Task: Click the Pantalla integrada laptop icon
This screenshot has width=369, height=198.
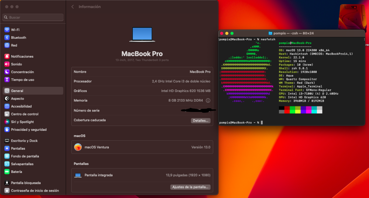Action: click(x=78, y=175)
